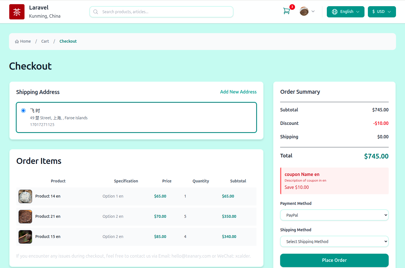This screenshot has width=405, height=268.
Task: Click Checkout breadcrumb item
Action: coord(68,41)
